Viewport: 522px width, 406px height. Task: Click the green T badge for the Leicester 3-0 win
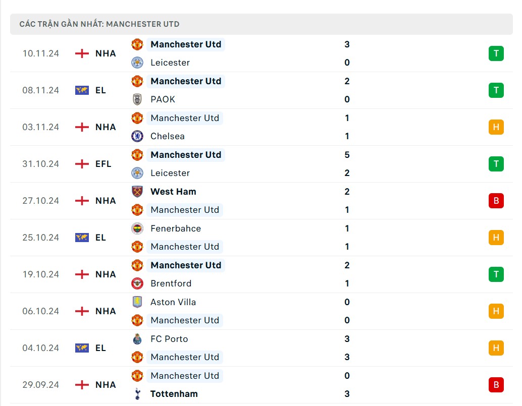click(x=496, y=53)
